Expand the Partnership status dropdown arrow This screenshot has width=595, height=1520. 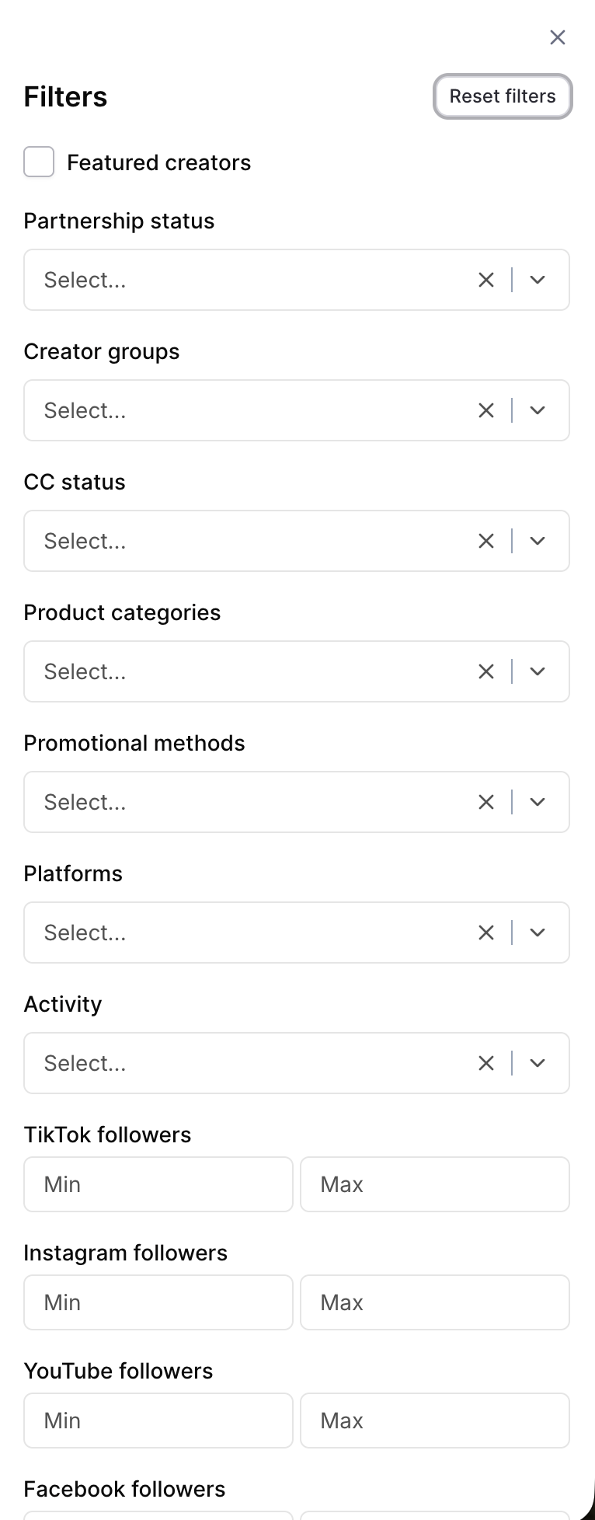[x=538, y=280]
